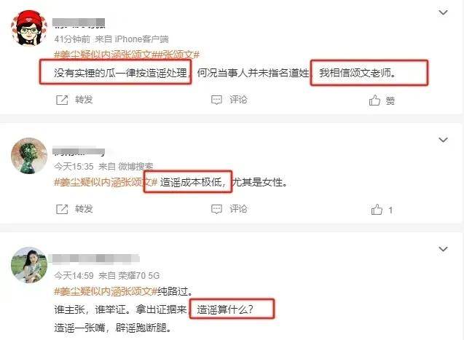Open the hashtag link in the 15:35 post
Image resolution: width=464 pixels, height=340 pixels.
pos(106,182)
